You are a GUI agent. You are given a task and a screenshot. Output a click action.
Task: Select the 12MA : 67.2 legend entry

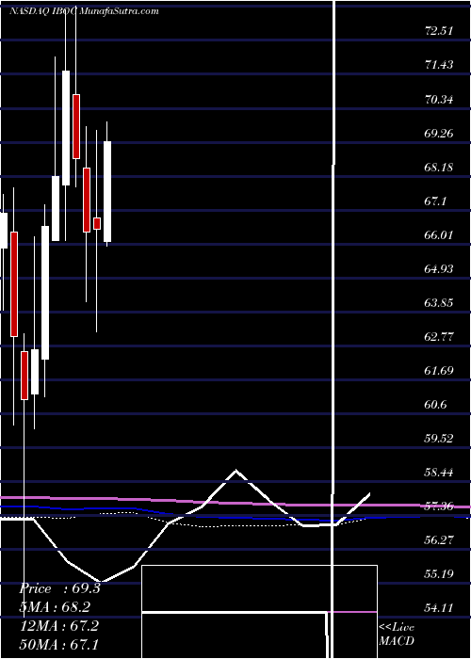pyautogui.click(x=58, y=626)
